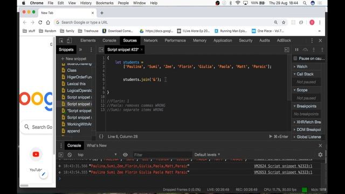The width and height of the screenshot is (345, 194).
Task: Click pretty print braces icon
Action: click(101, 136)
